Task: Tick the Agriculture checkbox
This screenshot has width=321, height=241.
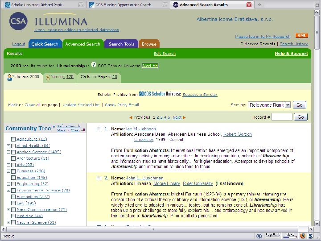Action: point(13,139)
